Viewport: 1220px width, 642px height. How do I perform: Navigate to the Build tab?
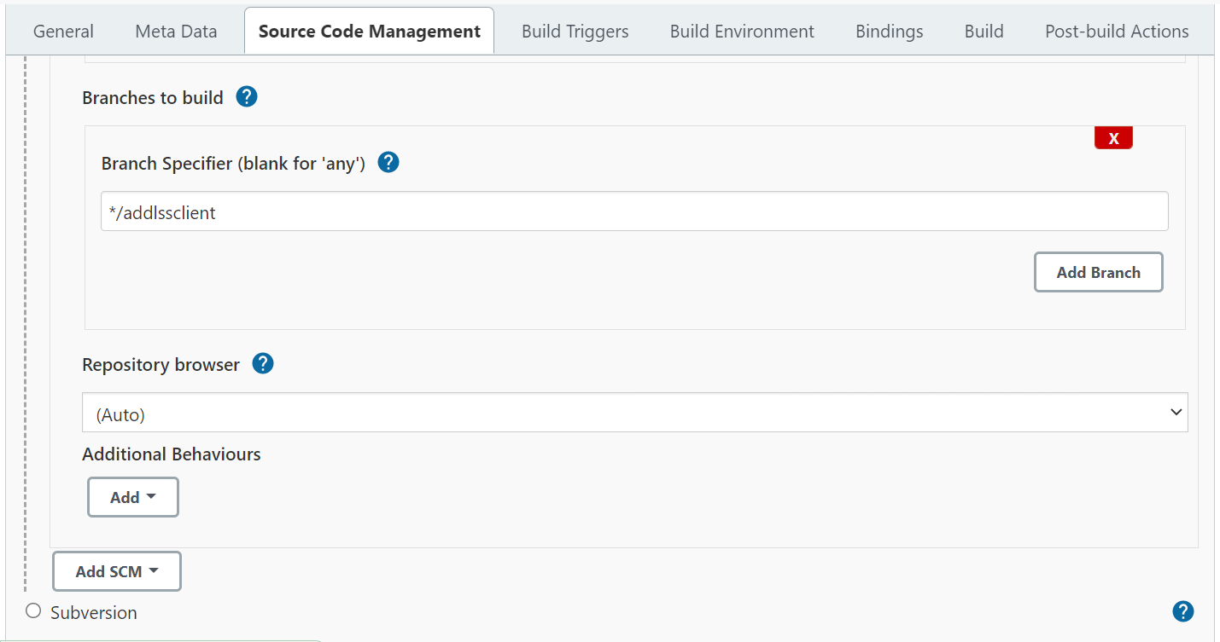(x=984, y=32)
